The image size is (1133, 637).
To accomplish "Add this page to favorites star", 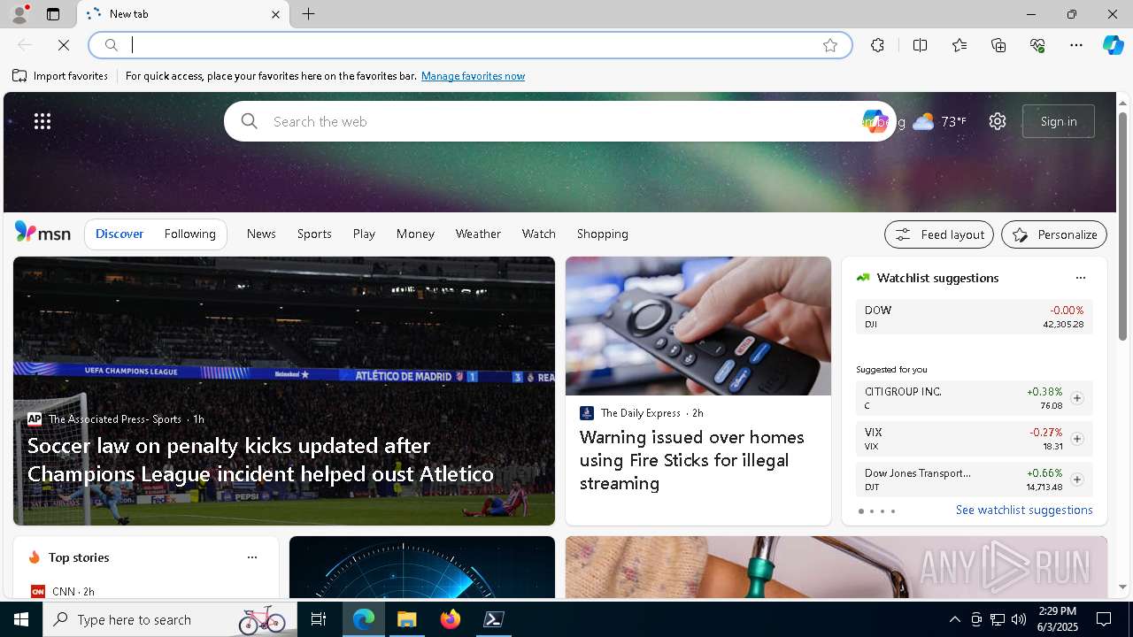I will (x=830, y=45).
